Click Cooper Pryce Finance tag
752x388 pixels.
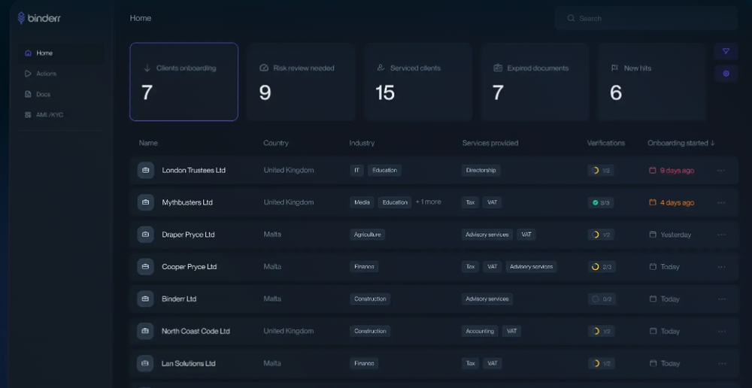click(x=364, y=267)
